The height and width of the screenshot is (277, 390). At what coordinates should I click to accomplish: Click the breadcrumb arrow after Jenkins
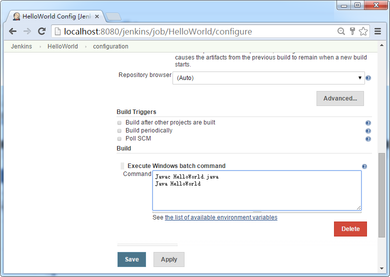40,46
